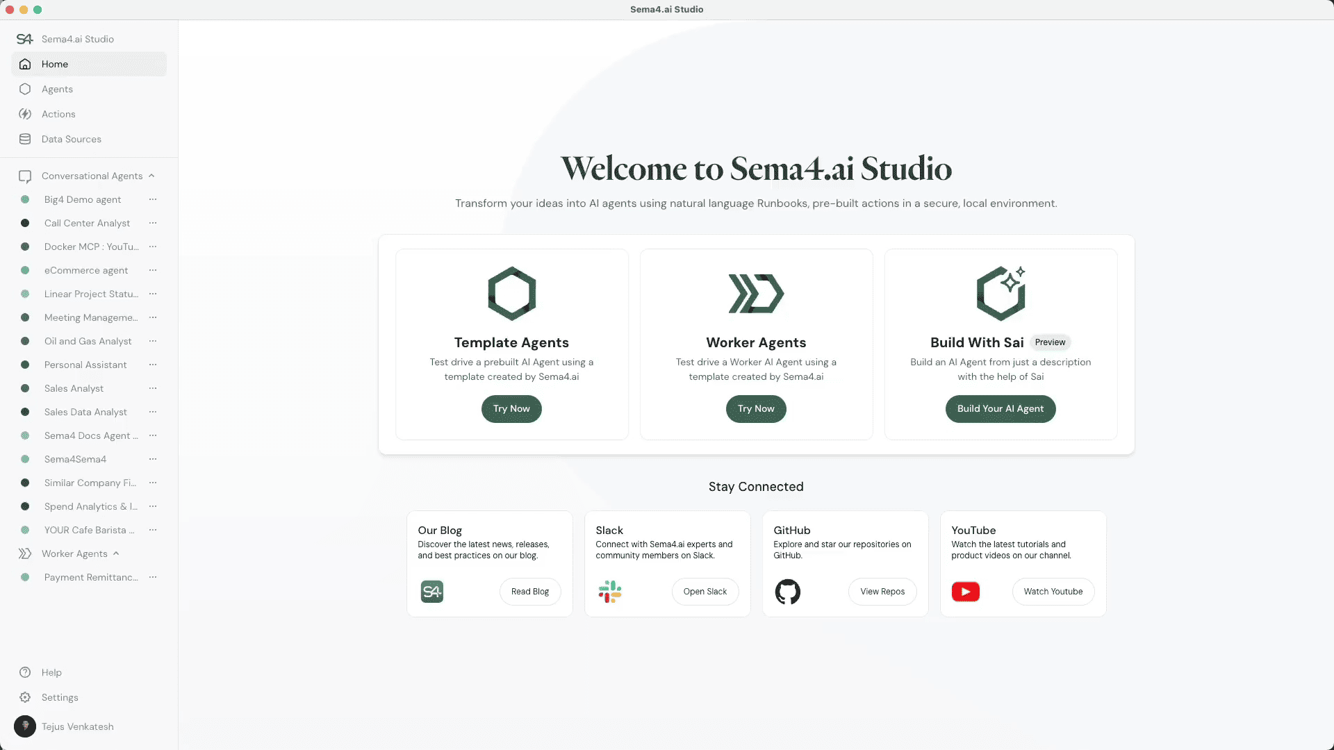Image resolution: width=1334 pixels, height=750 pixels.
Task: Open options menu for Big4 Demo agent
Action: [153, 199]
